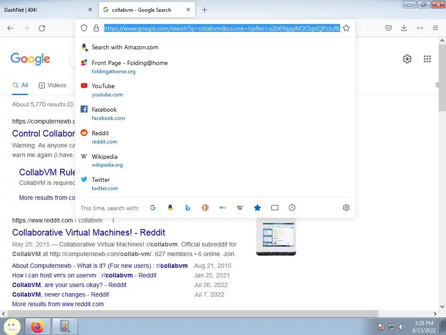Click the second taskbar application icon
446x335 pixels.
pyautogui.click(x=65, y=326)
